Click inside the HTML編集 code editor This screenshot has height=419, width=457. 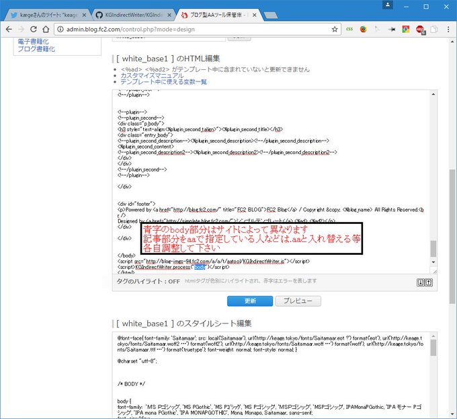[271, 182]
